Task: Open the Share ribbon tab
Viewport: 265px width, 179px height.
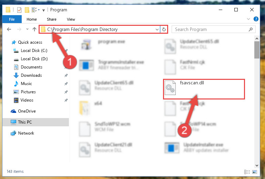Action: click(52, 19)
